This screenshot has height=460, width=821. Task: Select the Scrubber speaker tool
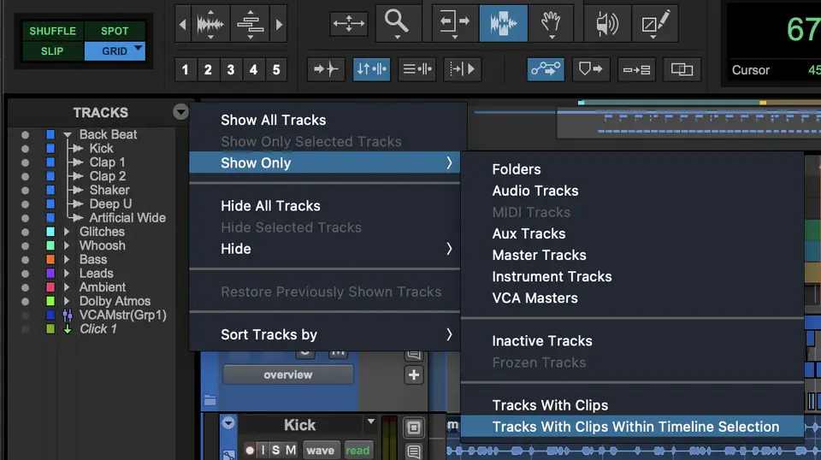[607, 24]
